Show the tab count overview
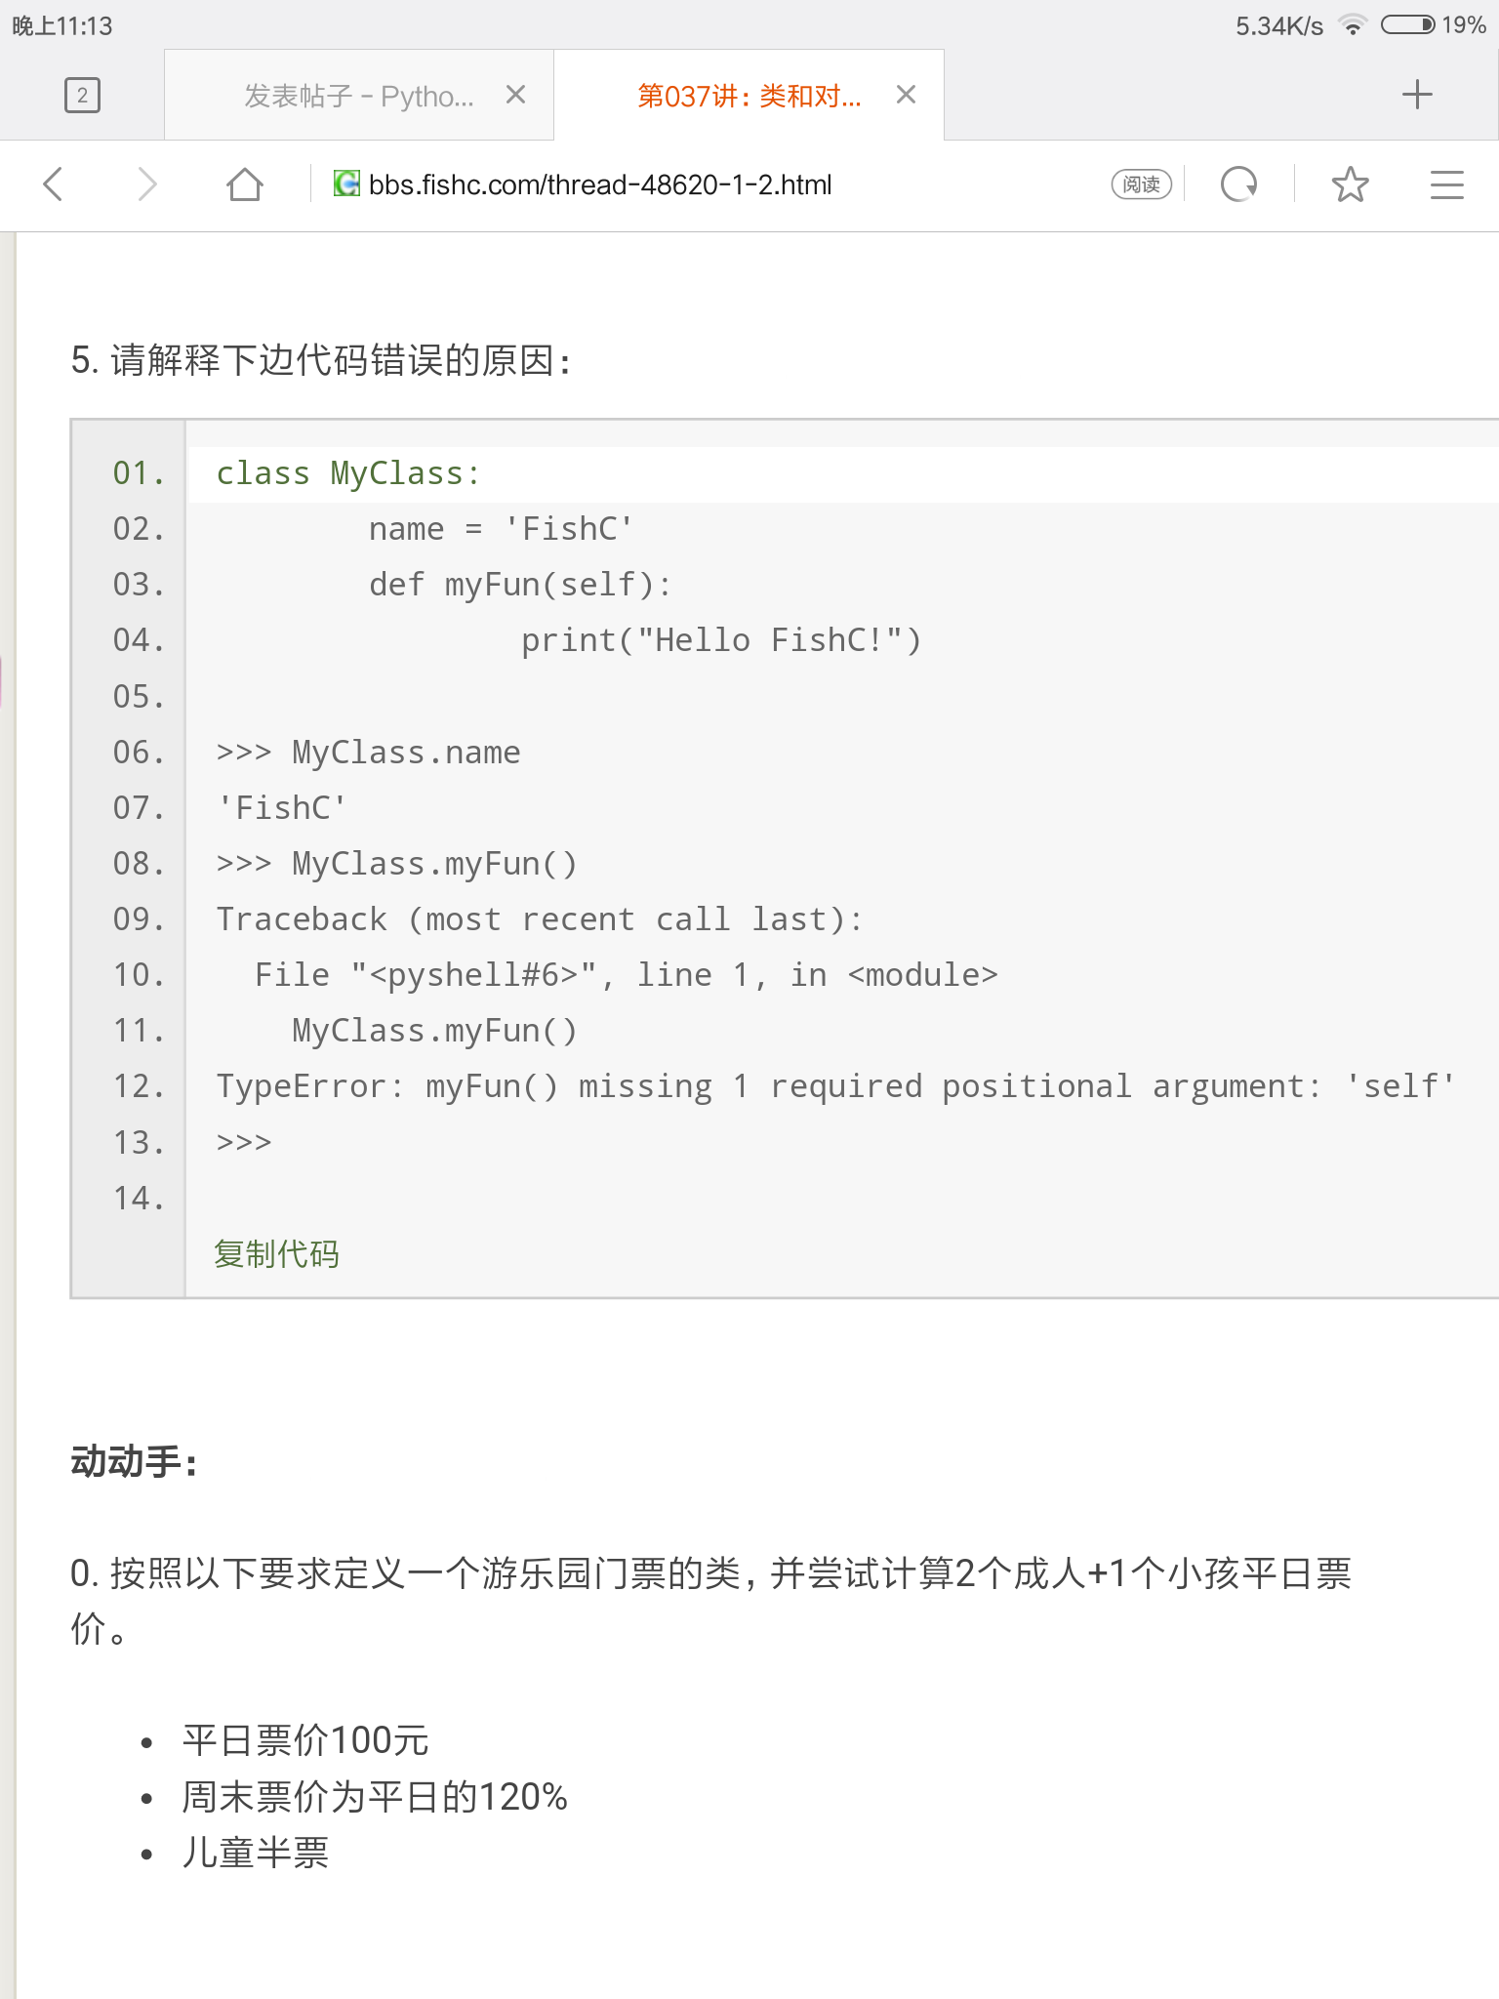1499x1999 pixels. tap(82, 96)
